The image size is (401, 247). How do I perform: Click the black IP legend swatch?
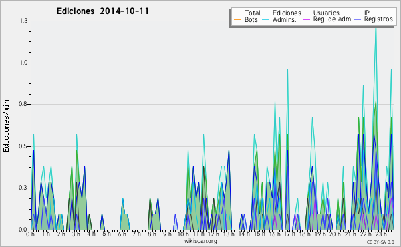click(358, 13)
